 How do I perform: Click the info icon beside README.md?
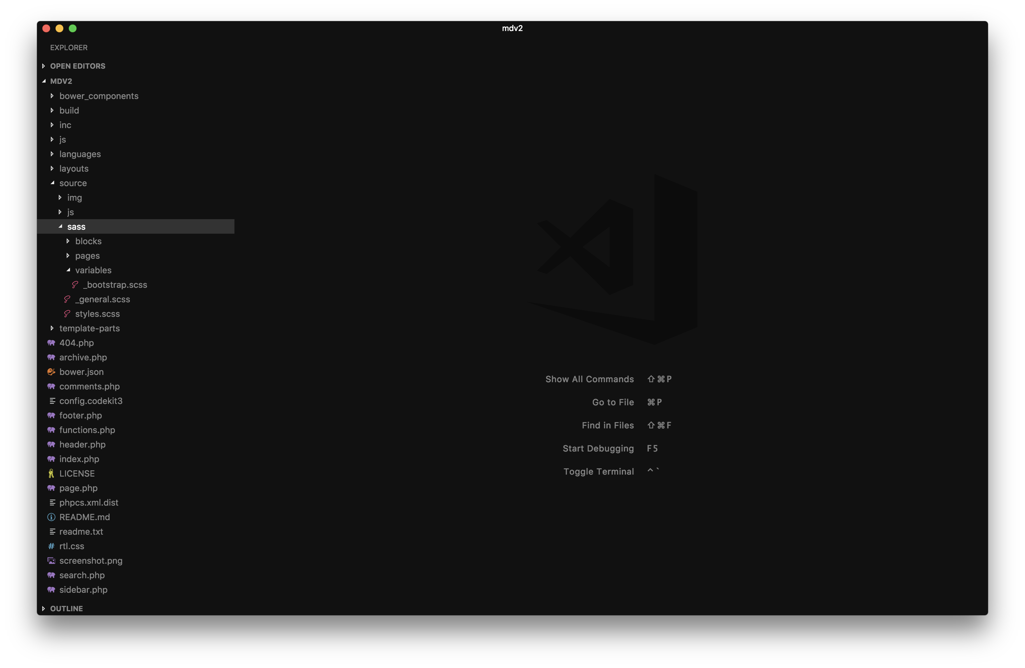[x=51, y=517]
